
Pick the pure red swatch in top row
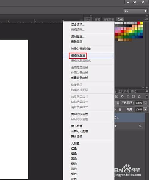tap(139, 23)
